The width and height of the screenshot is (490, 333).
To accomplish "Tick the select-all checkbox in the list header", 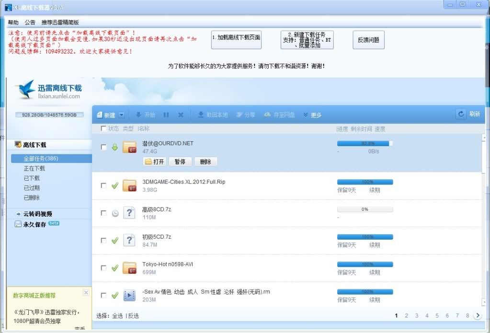I will [103, 128].
